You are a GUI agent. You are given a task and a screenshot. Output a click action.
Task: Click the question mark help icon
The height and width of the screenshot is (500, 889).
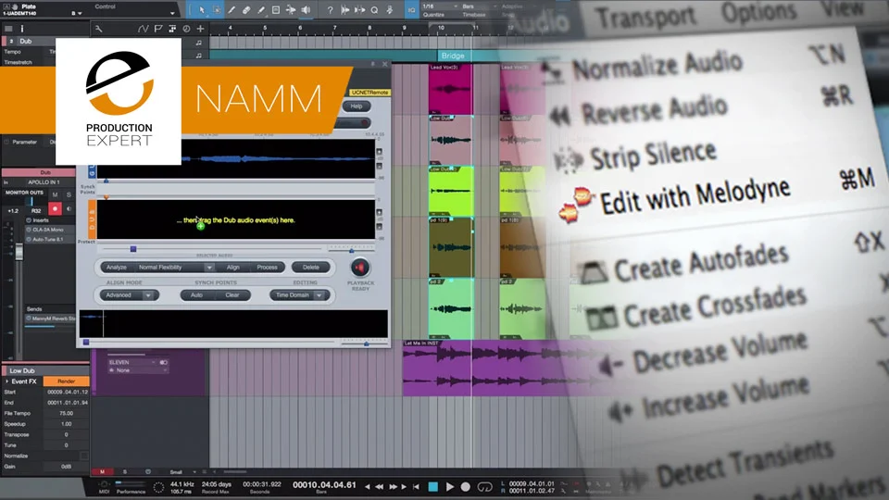pyautogui.click(x=330, y=10)
